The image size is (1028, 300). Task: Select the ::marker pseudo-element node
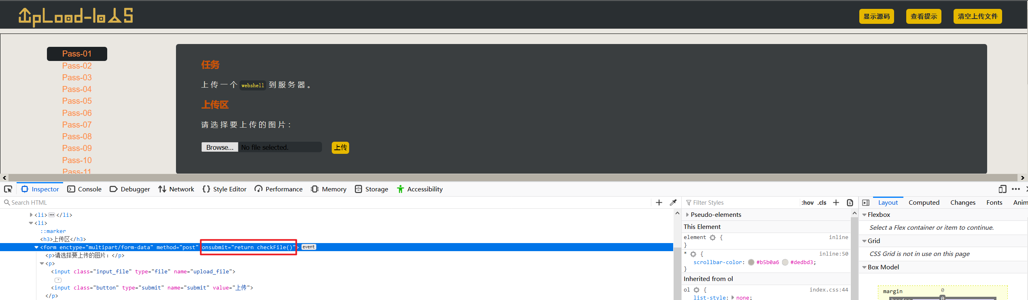(53, 231)
